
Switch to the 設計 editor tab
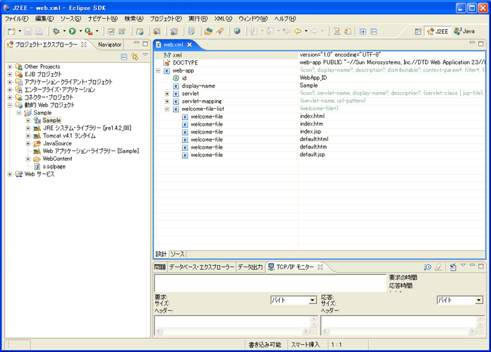(x=161, y=254)
